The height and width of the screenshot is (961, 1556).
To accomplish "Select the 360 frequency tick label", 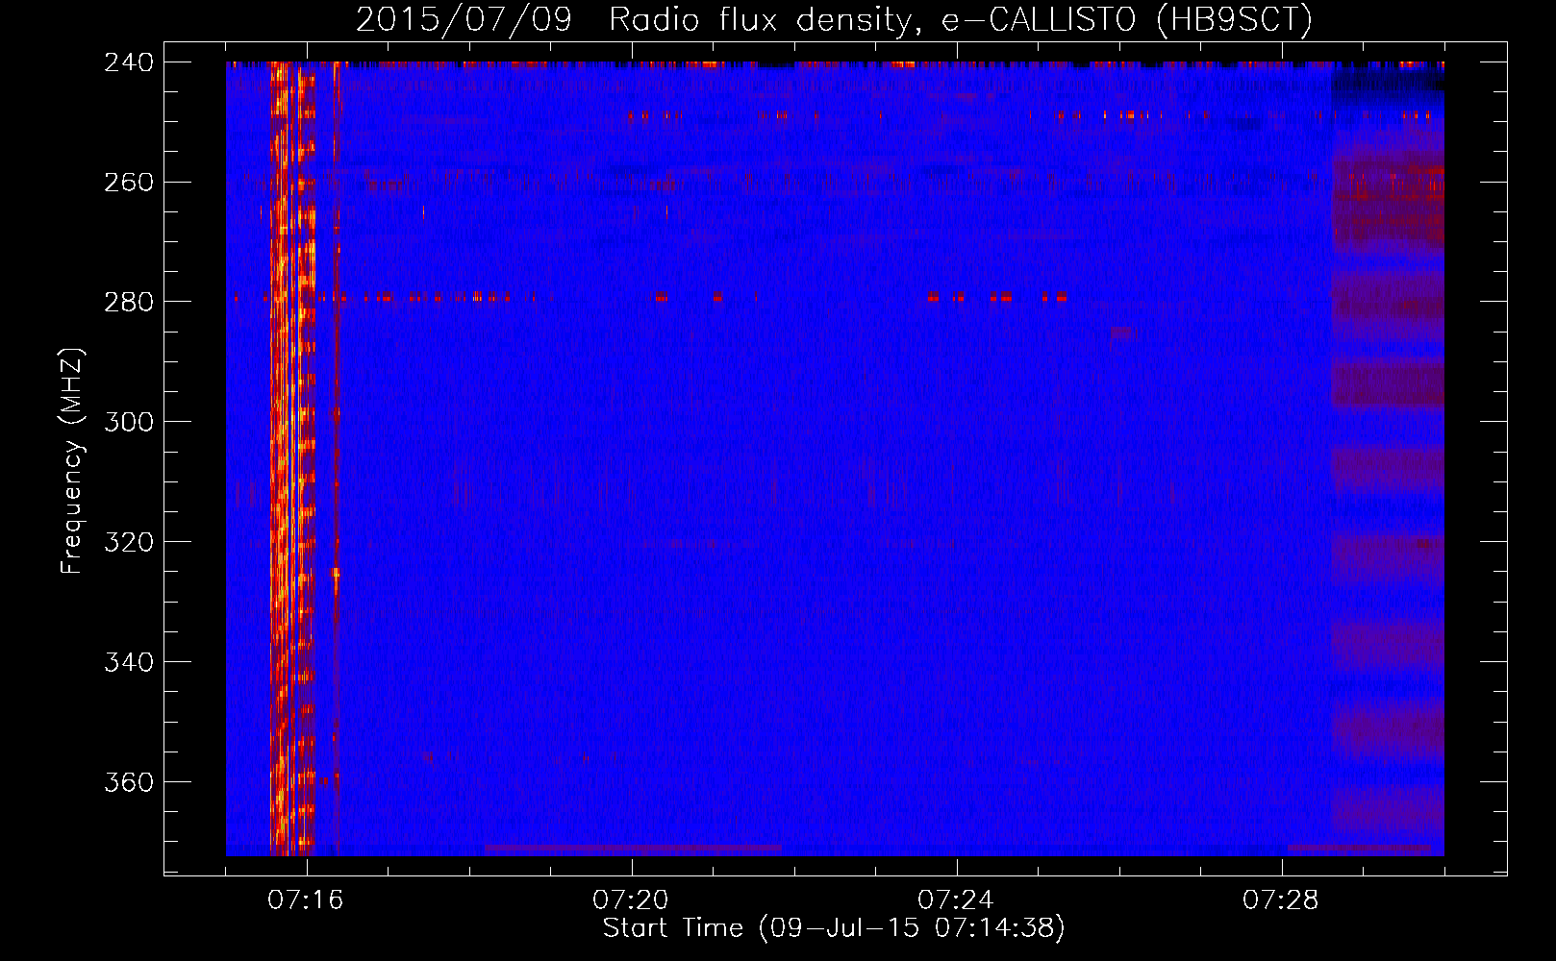I will (x=128, y=782).
